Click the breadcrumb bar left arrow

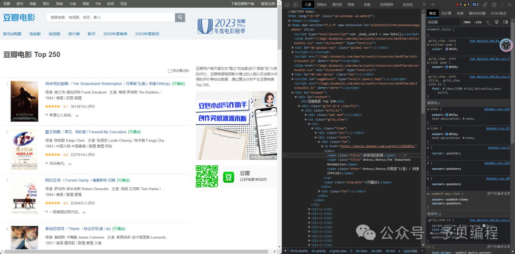pos(285,251)
